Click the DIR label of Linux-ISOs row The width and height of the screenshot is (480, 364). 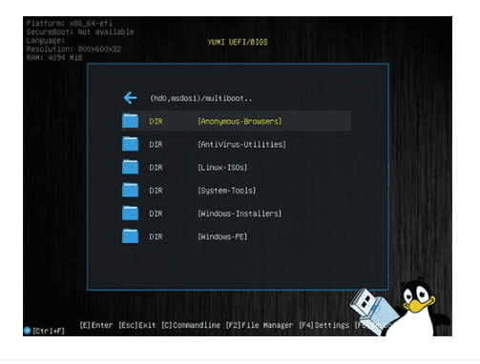(x=156, y=168)
